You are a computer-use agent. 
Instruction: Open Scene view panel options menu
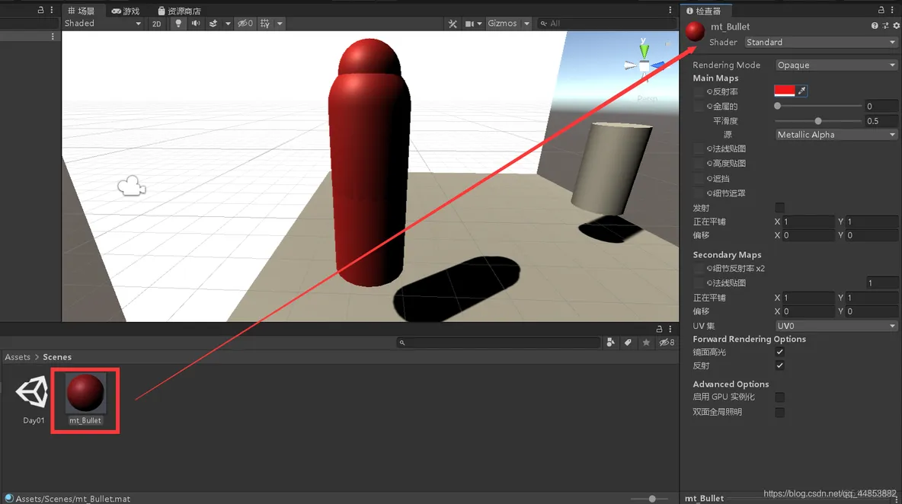[x=670, y=10]
